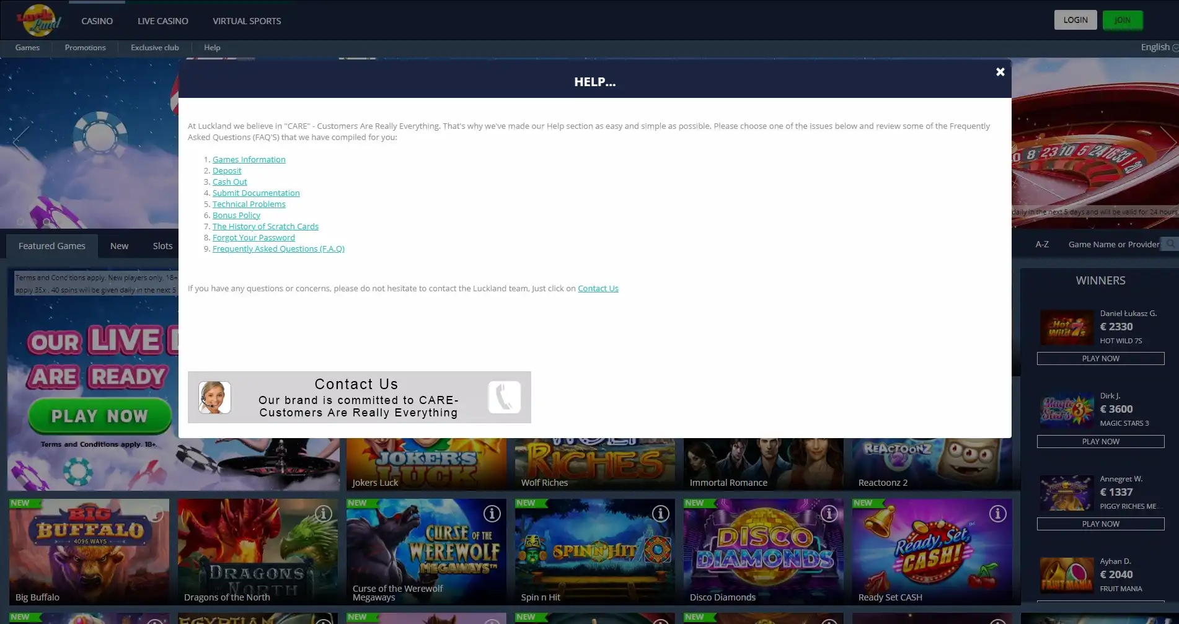Open the Big Buffalo game thumbnail

(x=89, y=550)
